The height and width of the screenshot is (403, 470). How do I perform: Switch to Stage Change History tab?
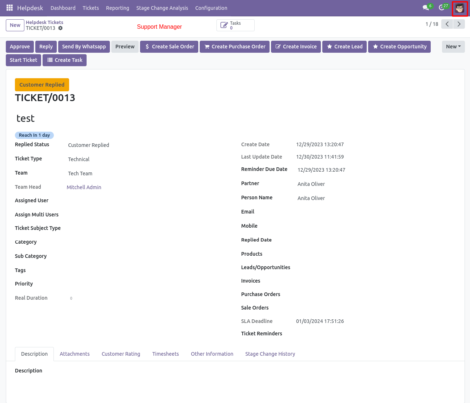[270, 354]
